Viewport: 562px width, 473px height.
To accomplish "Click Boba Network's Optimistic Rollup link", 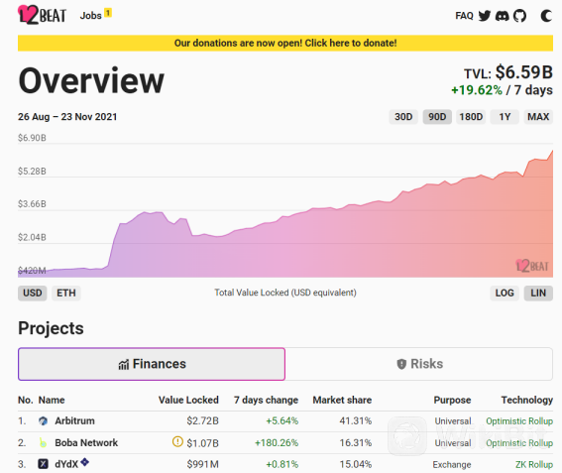I will pos(519,443).
